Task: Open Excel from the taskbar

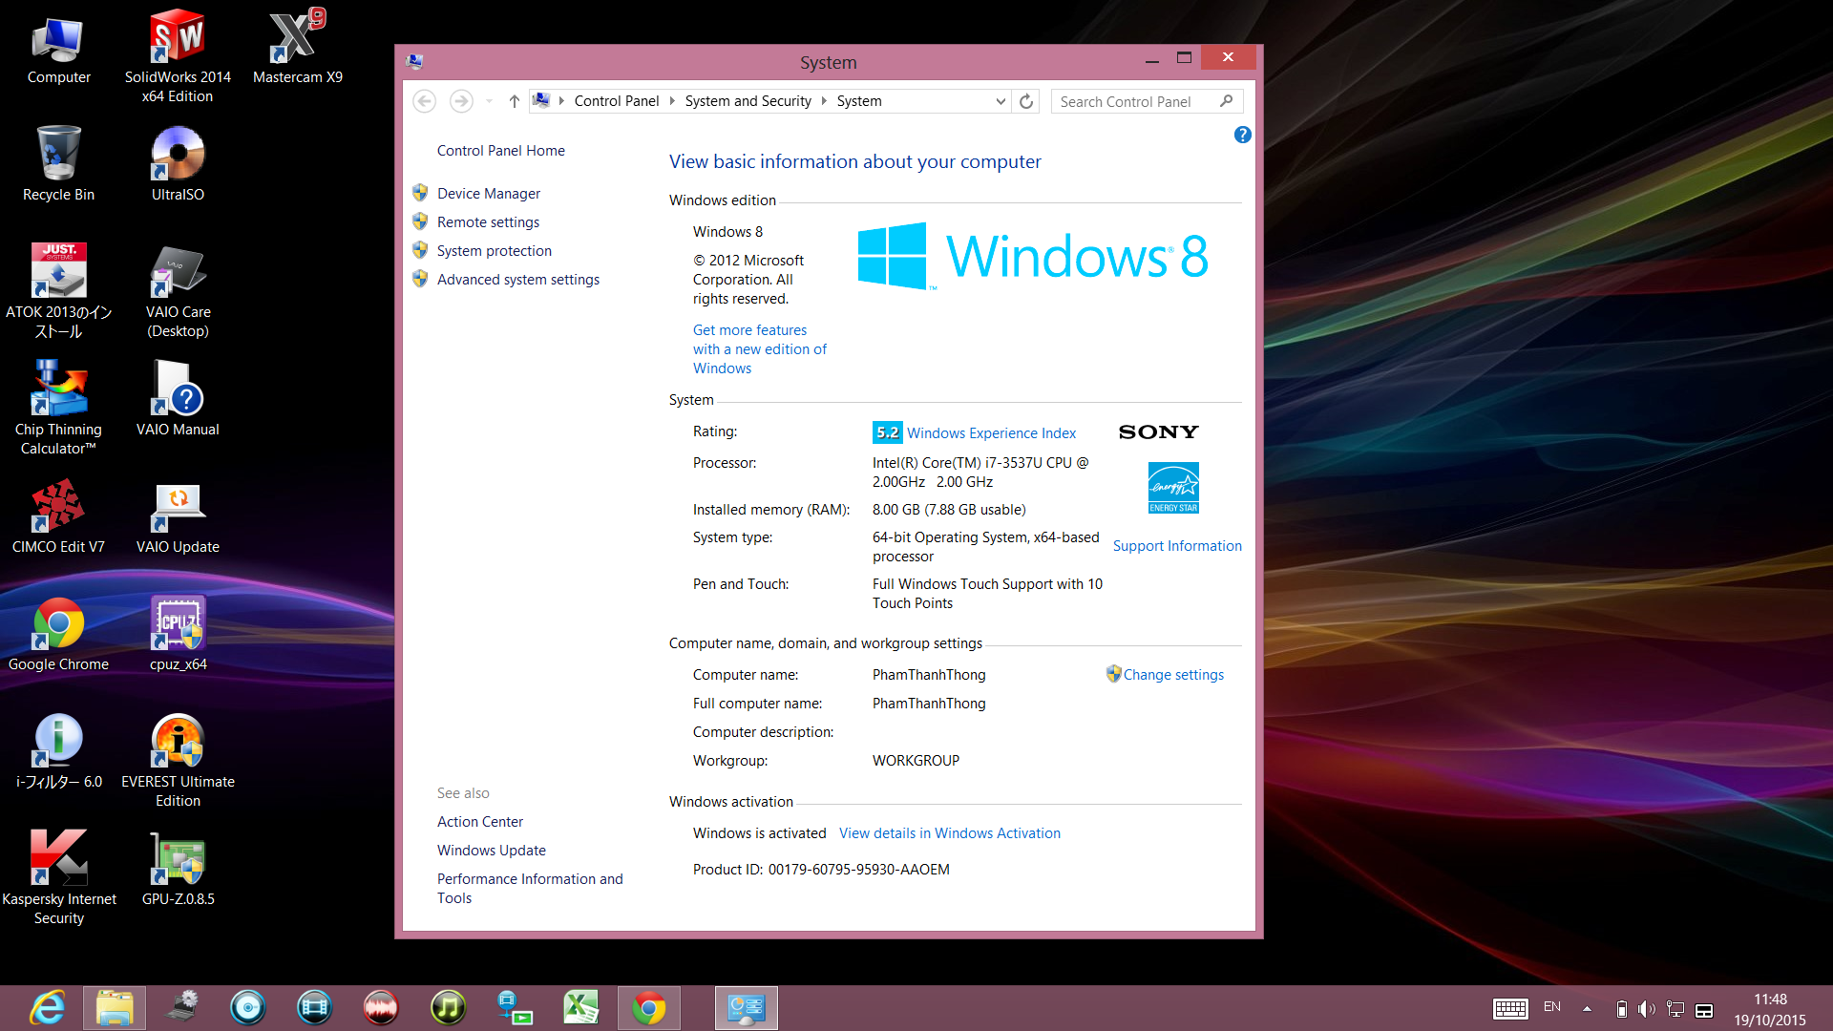Action: [580, 1008]
